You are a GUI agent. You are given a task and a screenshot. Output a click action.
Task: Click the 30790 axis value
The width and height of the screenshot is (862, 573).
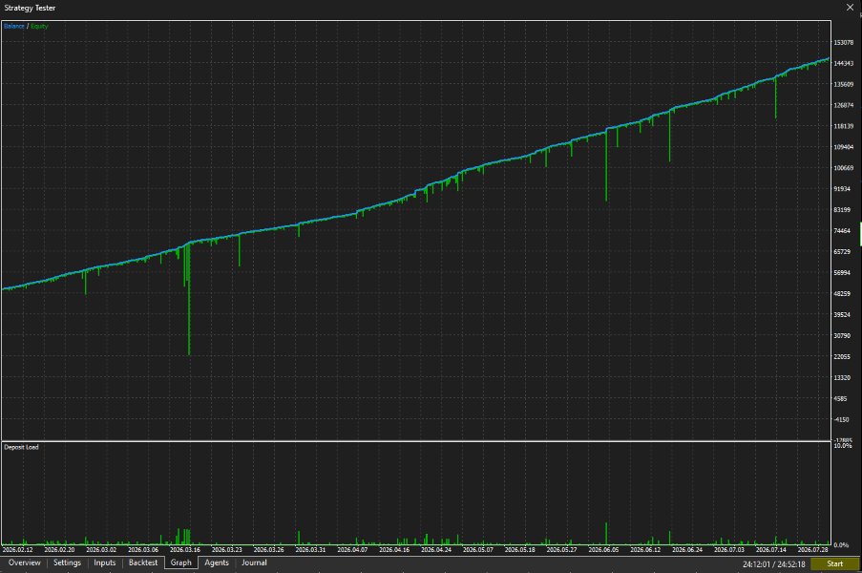(x=842, y=335)
